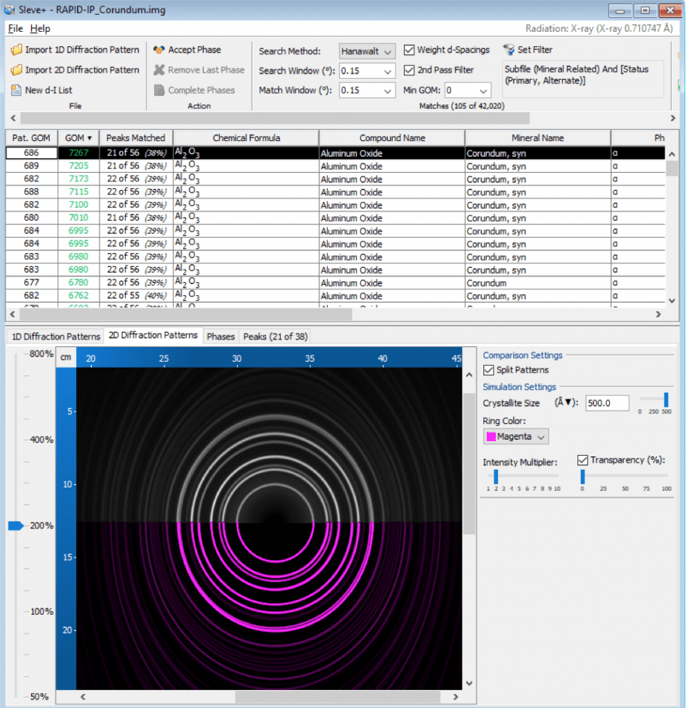Sort by the GOM column header

78,138
